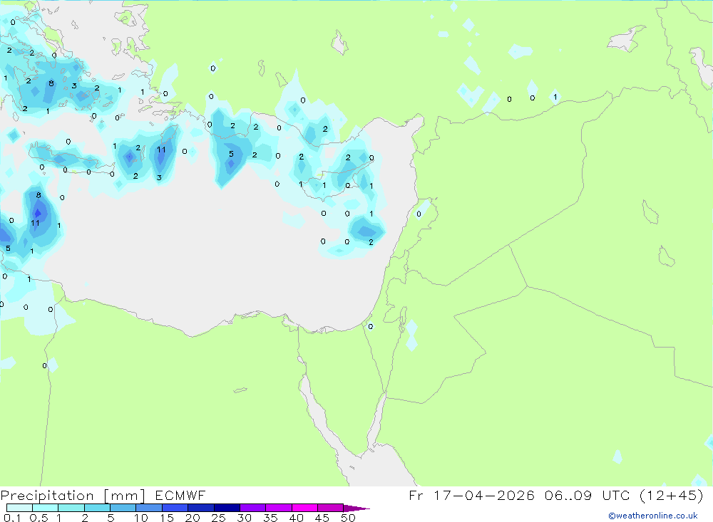Open the weatheronline.co.uk copyright link
Screen dimensions: 713x522
coord(653,516)
